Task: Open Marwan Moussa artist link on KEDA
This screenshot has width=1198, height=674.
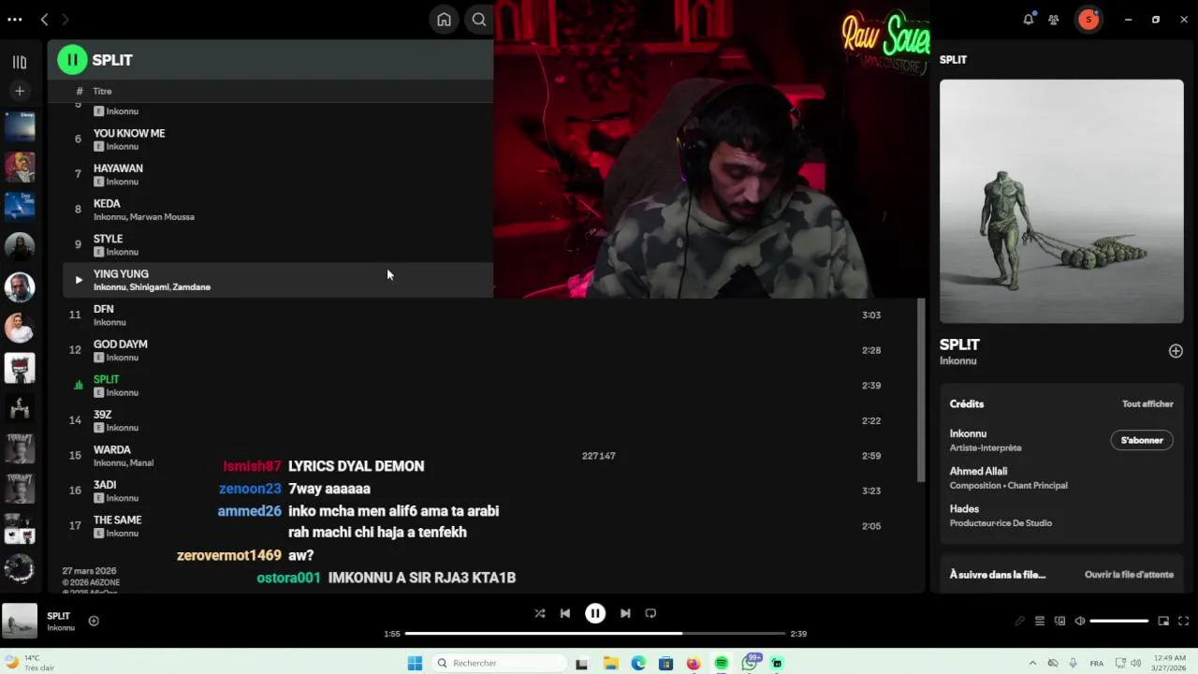Action: [x=162, y=217]
